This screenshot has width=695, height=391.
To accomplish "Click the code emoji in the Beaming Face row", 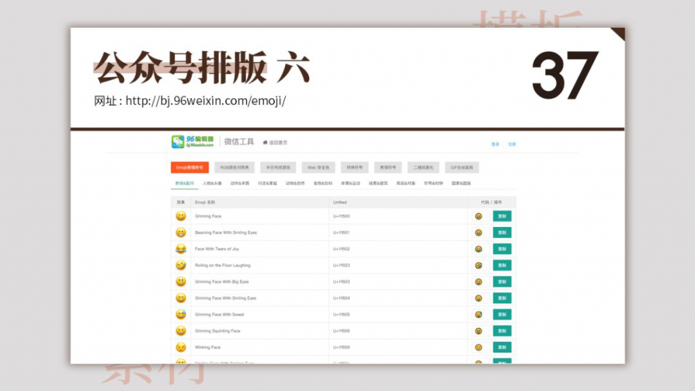I will [478, 232].
